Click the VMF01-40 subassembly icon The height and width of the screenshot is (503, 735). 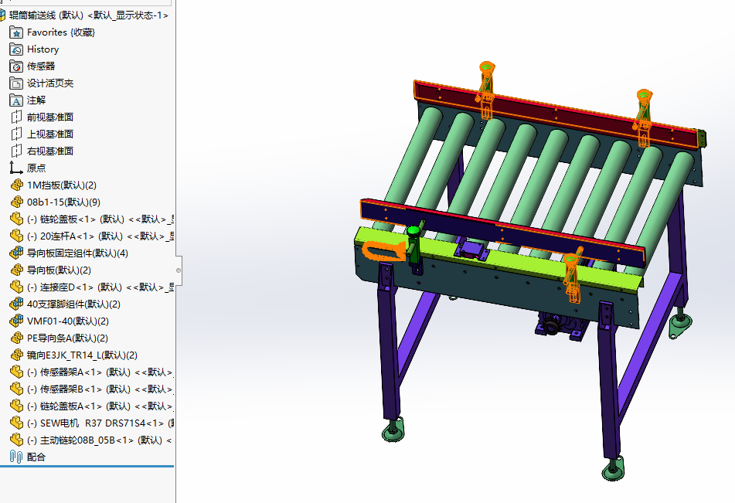[16, 321]
